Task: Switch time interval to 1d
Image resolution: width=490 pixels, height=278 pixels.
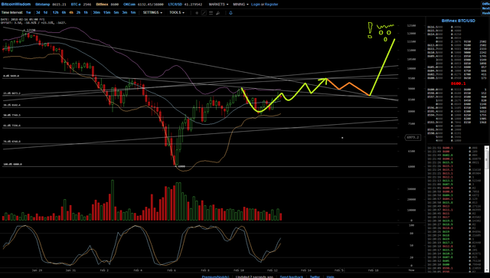Action: click(x=45, y=12)
